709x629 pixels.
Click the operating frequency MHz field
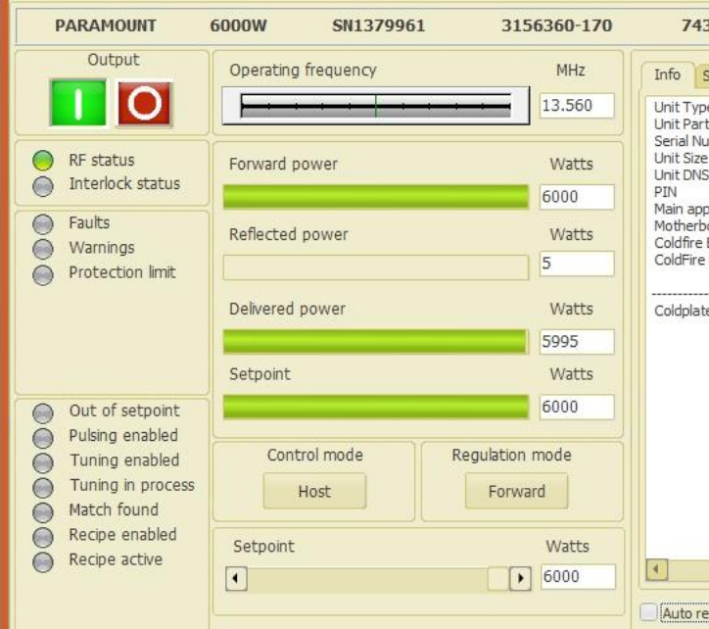577,106
